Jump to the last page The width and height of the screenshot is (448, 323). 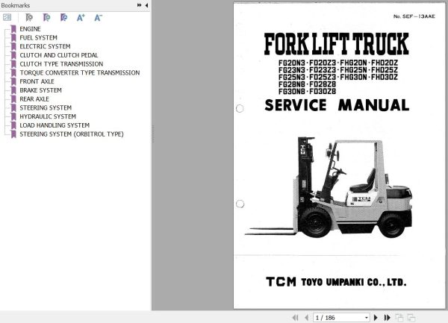pos(387,318)
